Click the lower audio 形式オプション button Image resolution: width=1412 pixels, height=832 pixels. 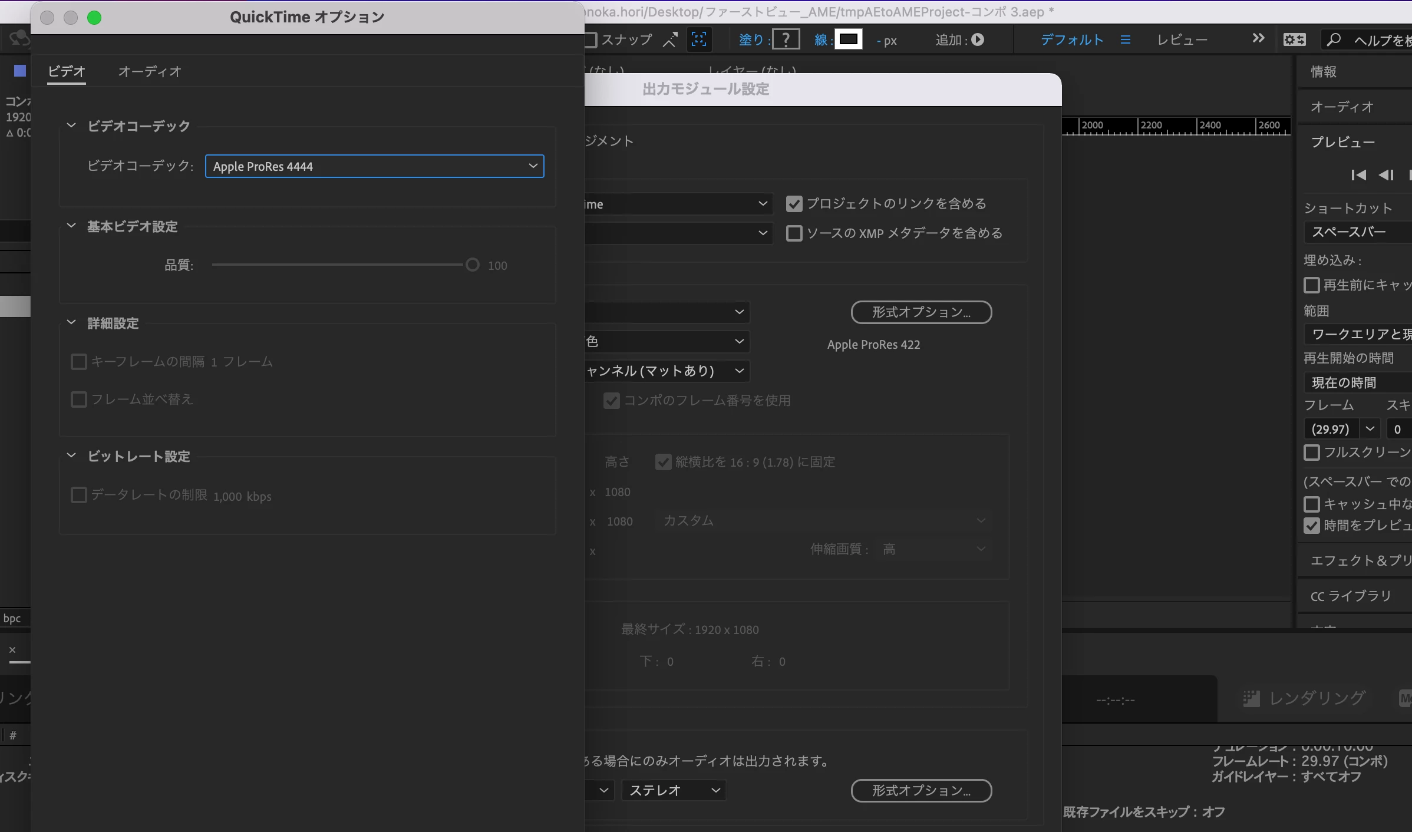tap(921, 791)
